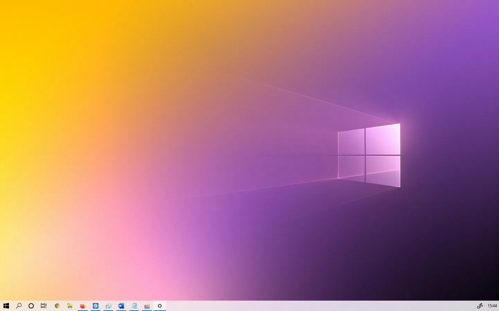Screen dimensions: 499x311
Task: Open the Notepad window from the taskbar
Action: pyautogui.click(x=134, y=306)
